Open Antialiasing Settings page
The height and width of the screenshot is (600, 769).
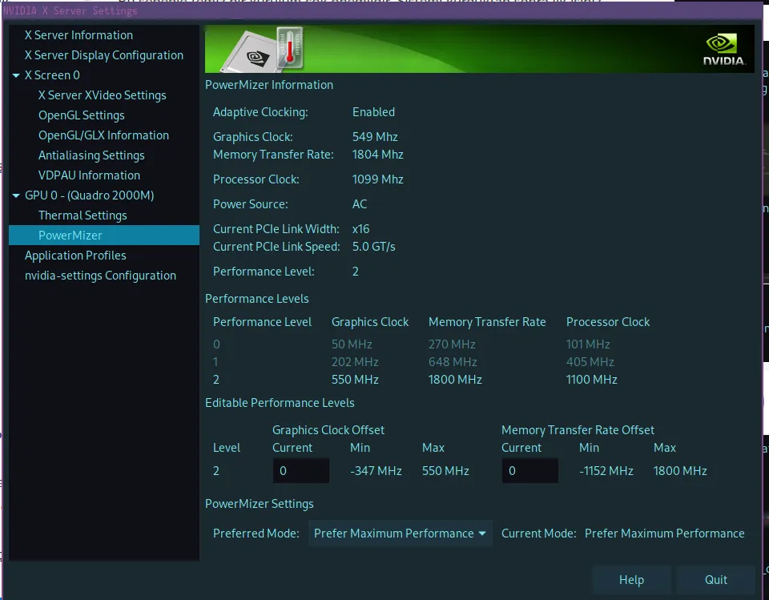pos(91,155)
